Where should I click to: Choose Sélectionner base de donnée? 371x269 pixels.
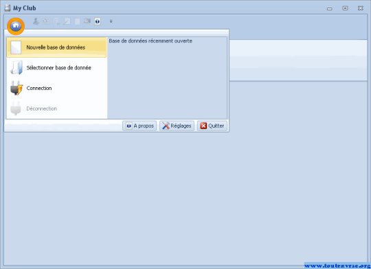tap(56, 68)
